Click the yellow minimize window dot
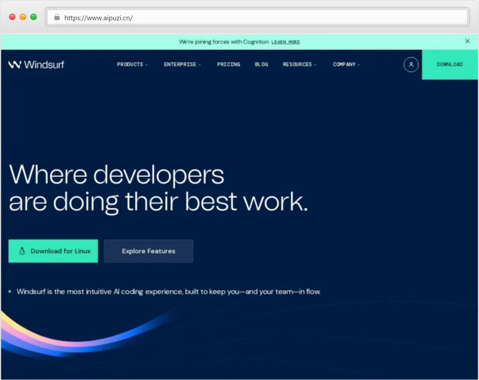 tap(23, 17)
